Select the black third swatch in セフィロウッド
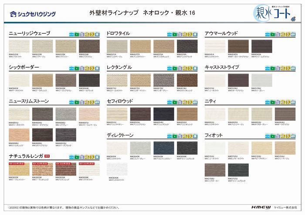Image resolution: width=305 pixels, height=215 pixels. pos(164,114)
